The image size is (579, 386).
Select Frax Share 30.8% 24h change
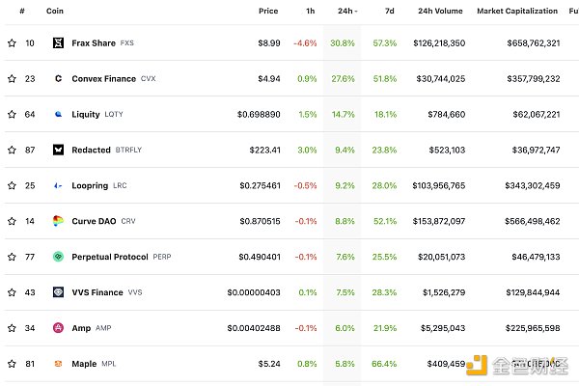(343, 43)
